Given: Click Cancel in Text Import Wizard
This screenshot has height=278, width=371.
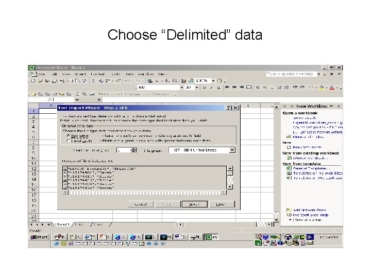Looking at the screenshot, I should tap(141, 204).
